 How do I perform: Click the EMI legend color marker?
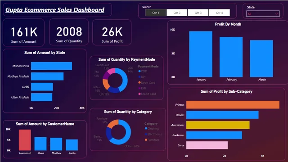(139, 88)
